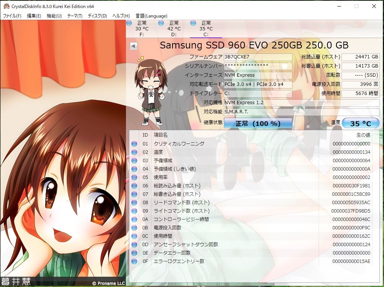Viewport: 384px width, 287px height.
Task: Click power on count value 3996 回
Action: (x=361, y=84)
